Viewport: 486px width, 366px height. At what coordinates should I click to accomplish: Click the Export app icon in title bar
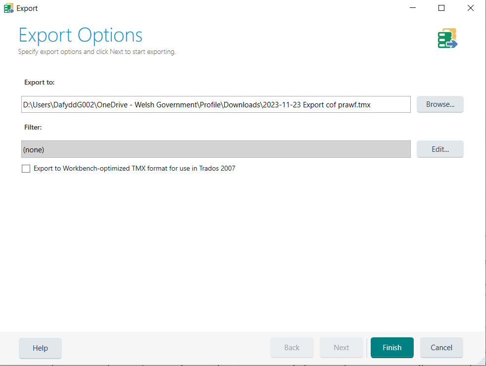click(9, 8)
